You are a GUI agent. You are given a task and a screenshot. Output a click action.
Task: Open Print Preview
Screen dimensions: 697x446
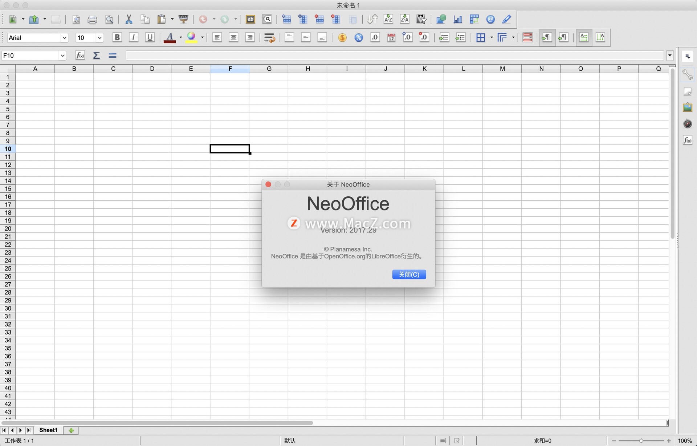[109, 19]
